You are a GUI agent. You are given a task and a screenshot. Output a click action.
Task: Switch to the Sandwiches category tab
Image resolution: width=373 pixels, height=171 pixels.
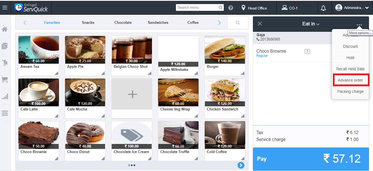[x=158, y=23]
